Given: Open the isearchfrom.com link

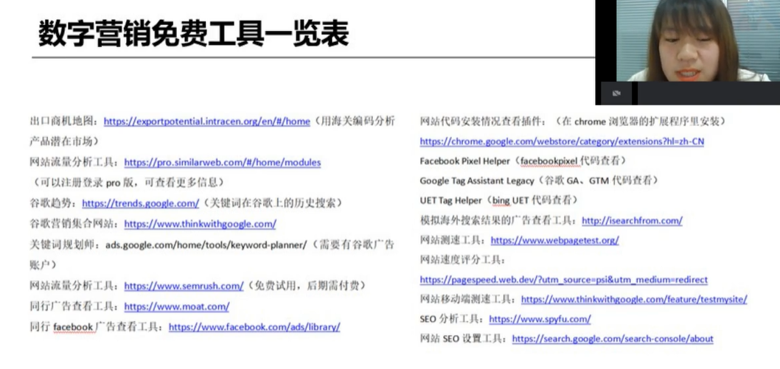Looking at the screenshot, I should point(632,220).
